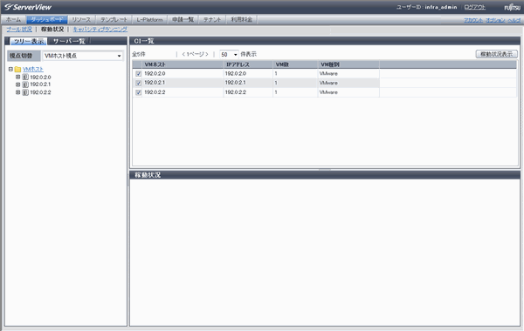Open the オプション link

point(495,20)
